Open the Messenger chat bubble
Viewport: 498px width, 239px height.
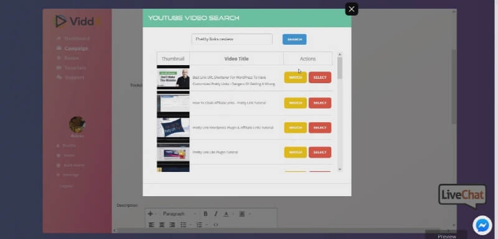coord(482,225)
